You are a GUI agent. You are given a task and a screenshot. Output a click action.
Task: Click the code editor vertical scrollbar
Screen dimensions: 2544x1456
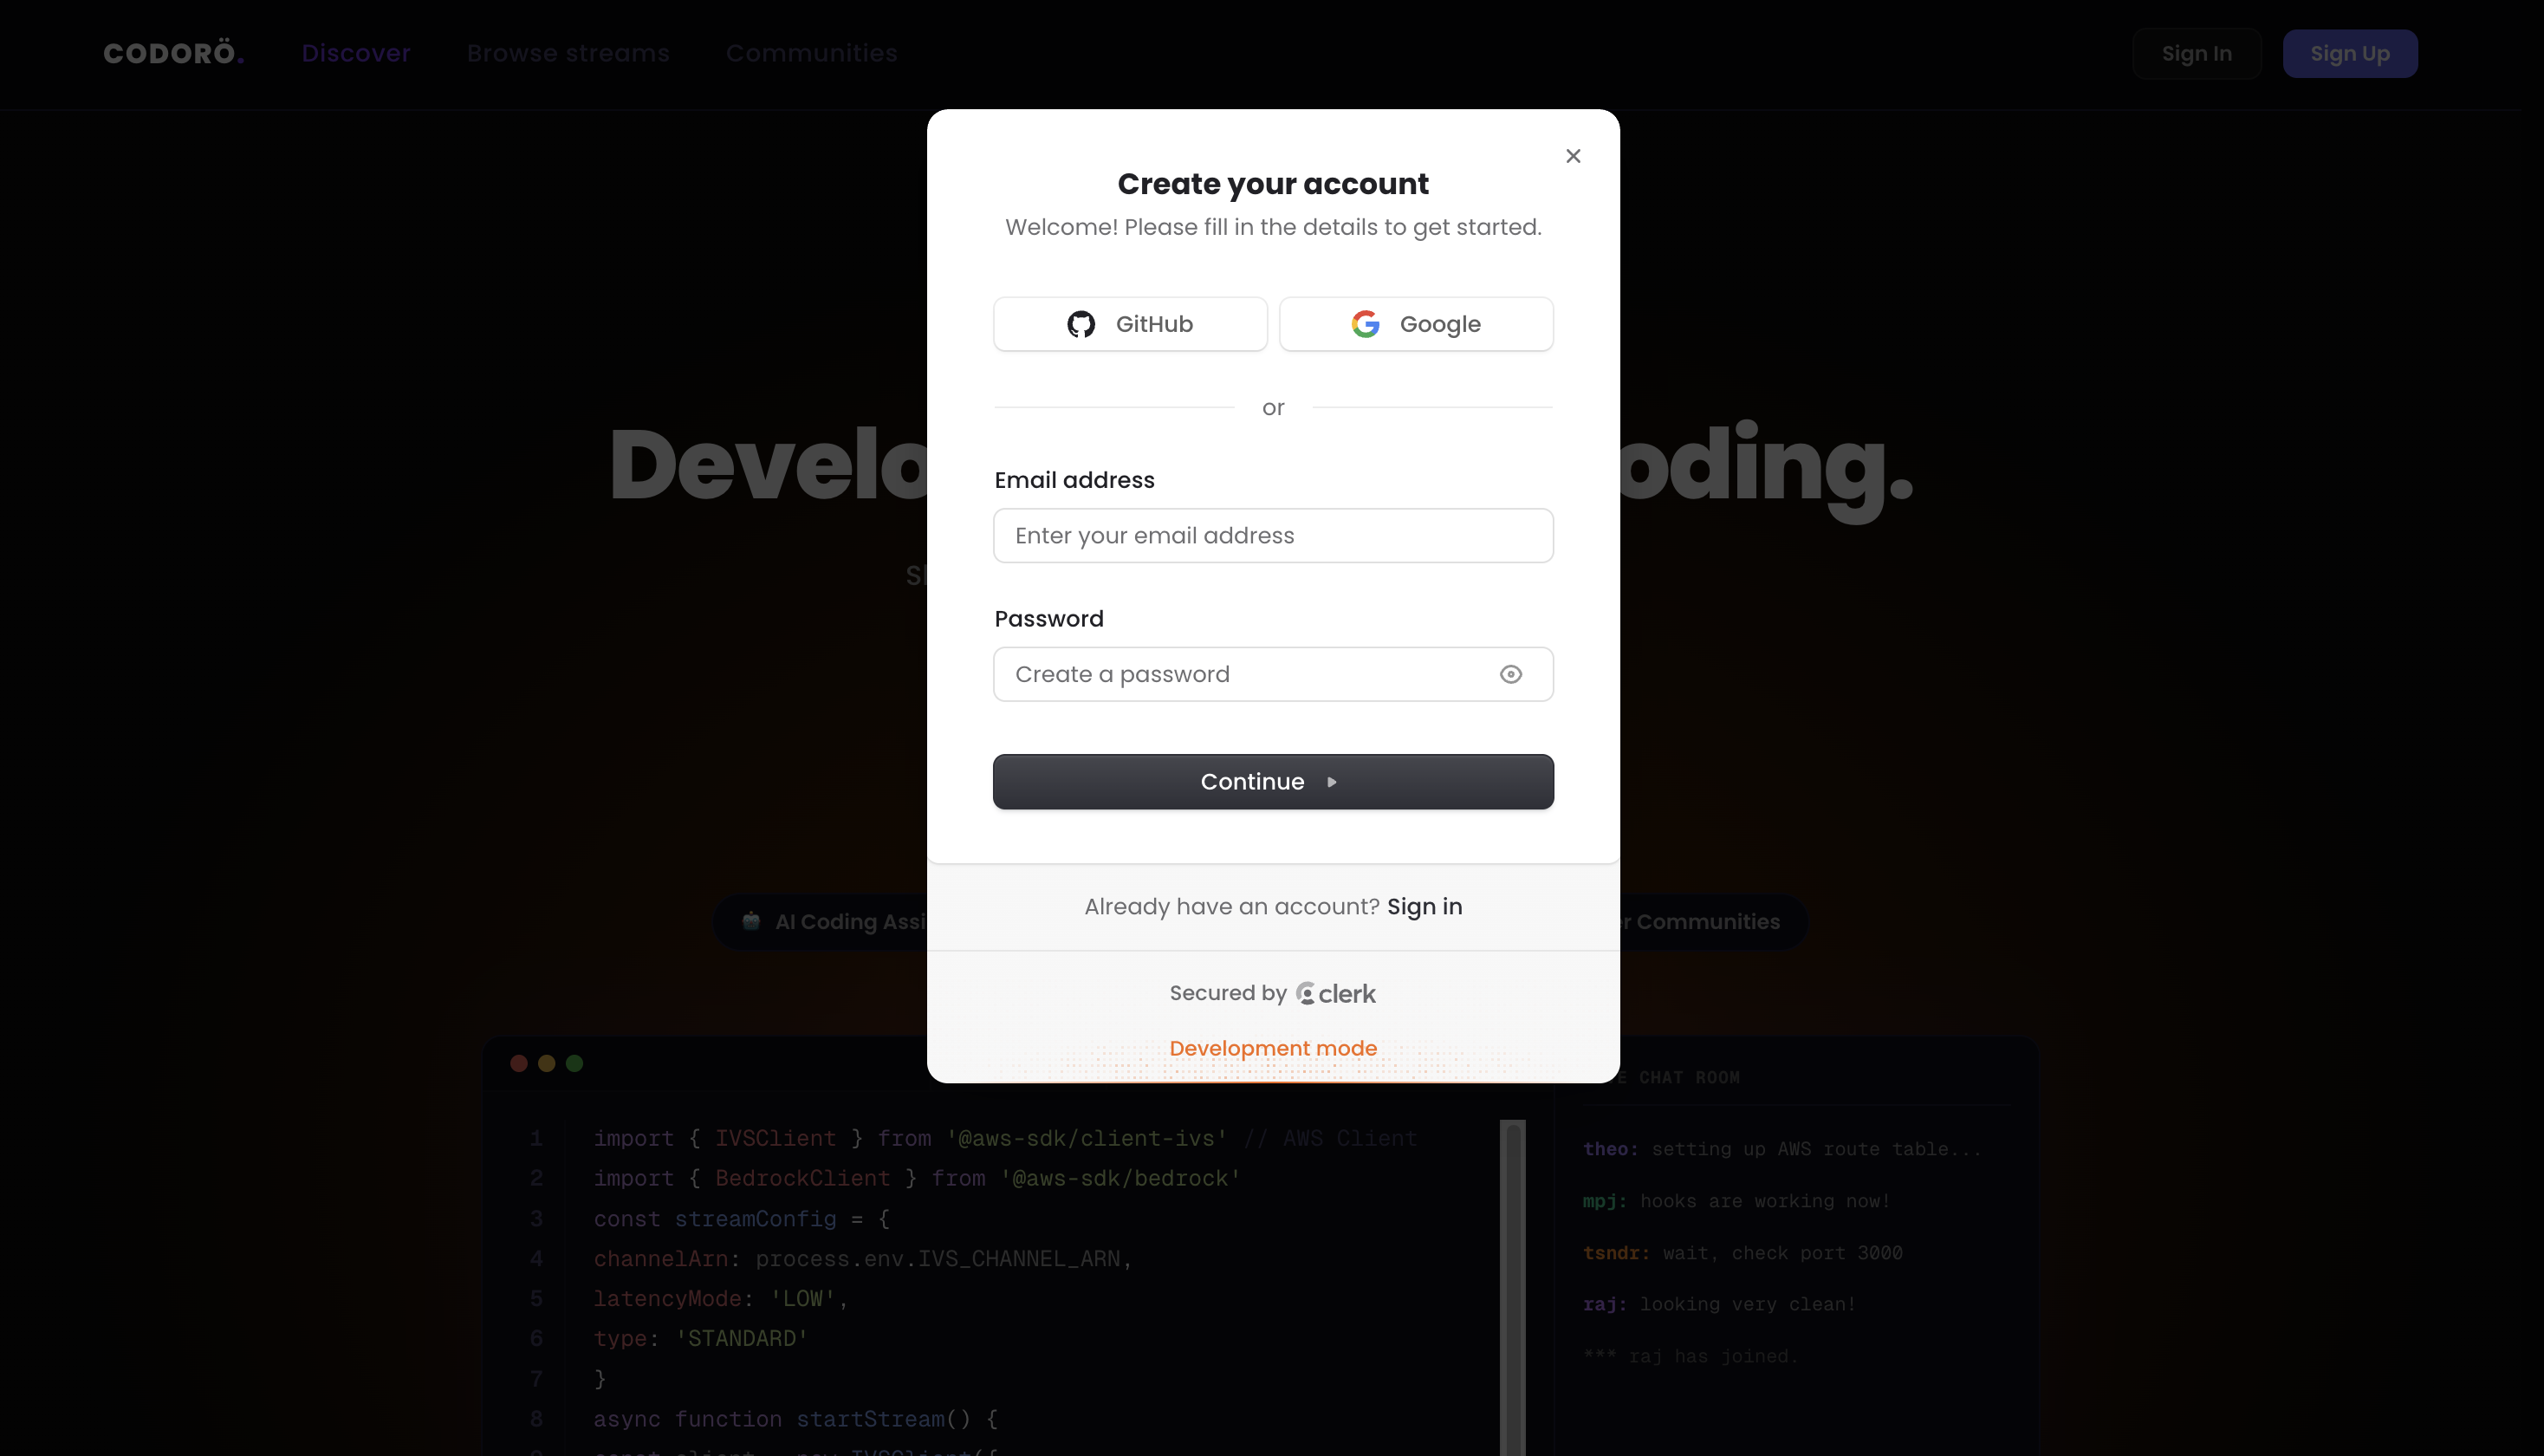(1514, 1288)
